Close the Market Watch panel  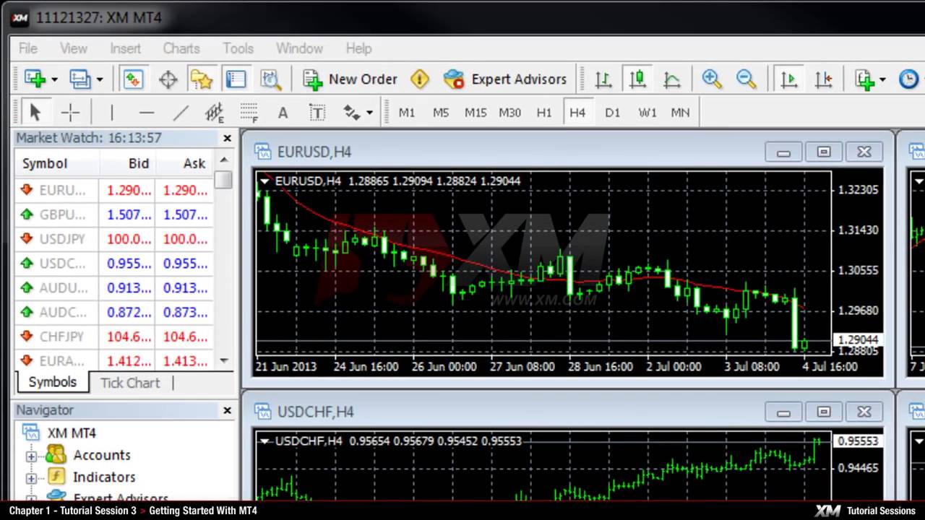point(227,138)
